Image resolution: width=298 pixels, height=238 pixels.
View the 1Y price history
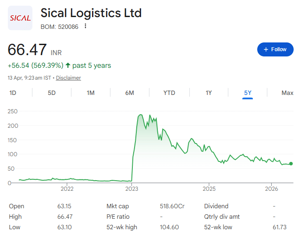pos(209,93)
